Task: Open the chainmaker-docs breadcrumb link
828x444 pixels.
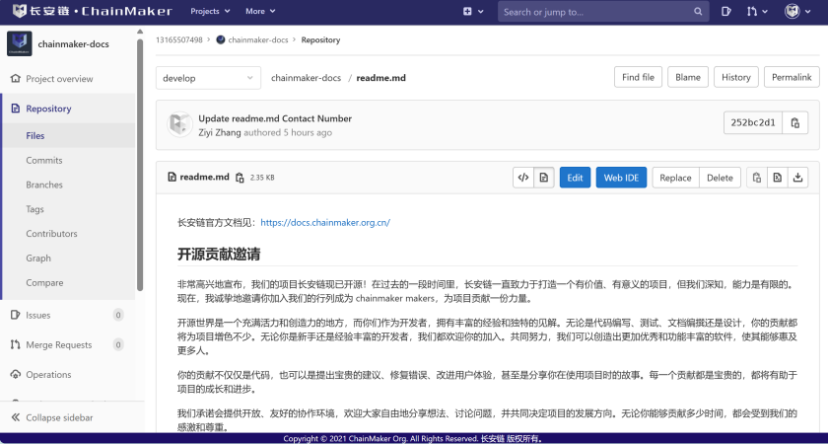Action: coord(258,40)
